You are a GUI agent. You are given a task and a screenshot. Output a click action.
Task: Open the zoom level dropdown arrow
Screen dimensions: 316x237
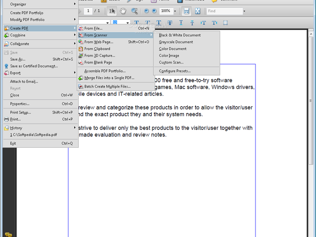point(175,11)
